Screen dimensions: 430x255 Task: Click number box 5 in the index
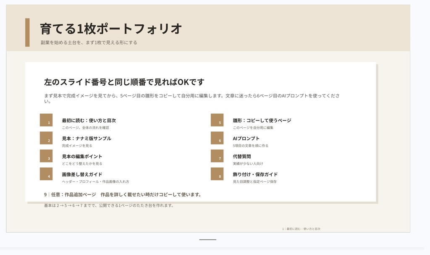tap(217, 120)
